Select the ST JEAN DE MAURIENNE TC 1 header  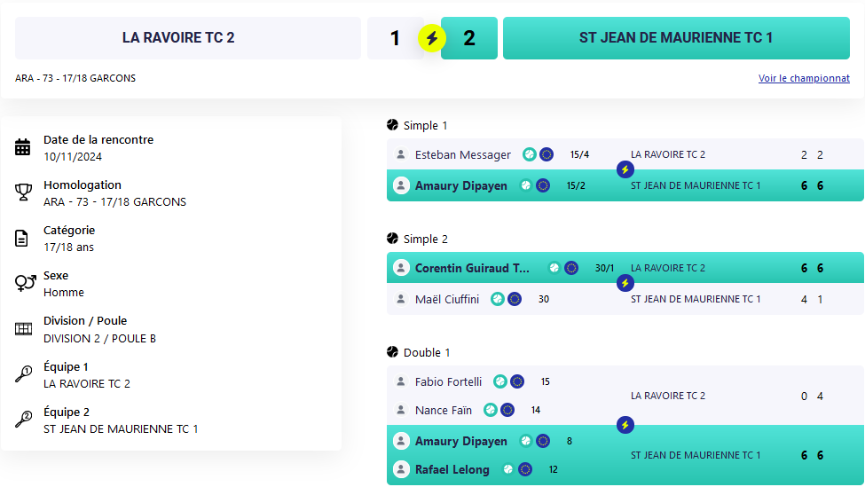click(676, 38)
